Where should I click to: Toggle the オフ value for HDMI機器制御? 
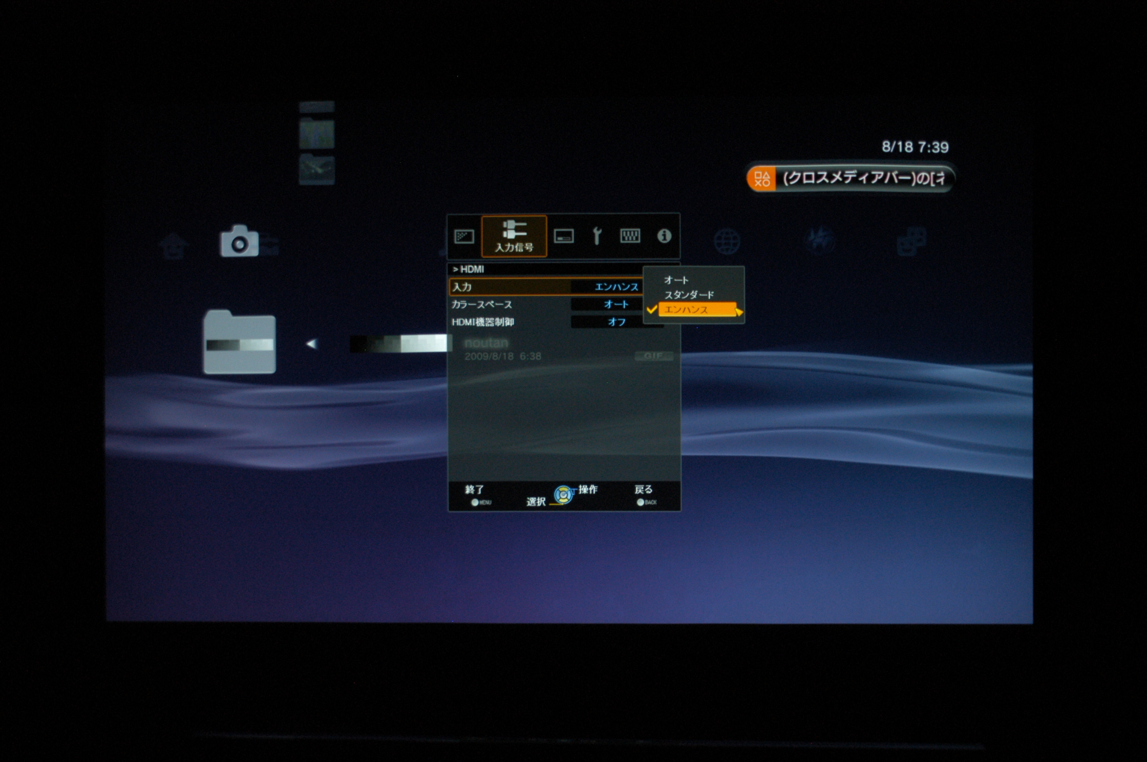(x=617, y=322)
